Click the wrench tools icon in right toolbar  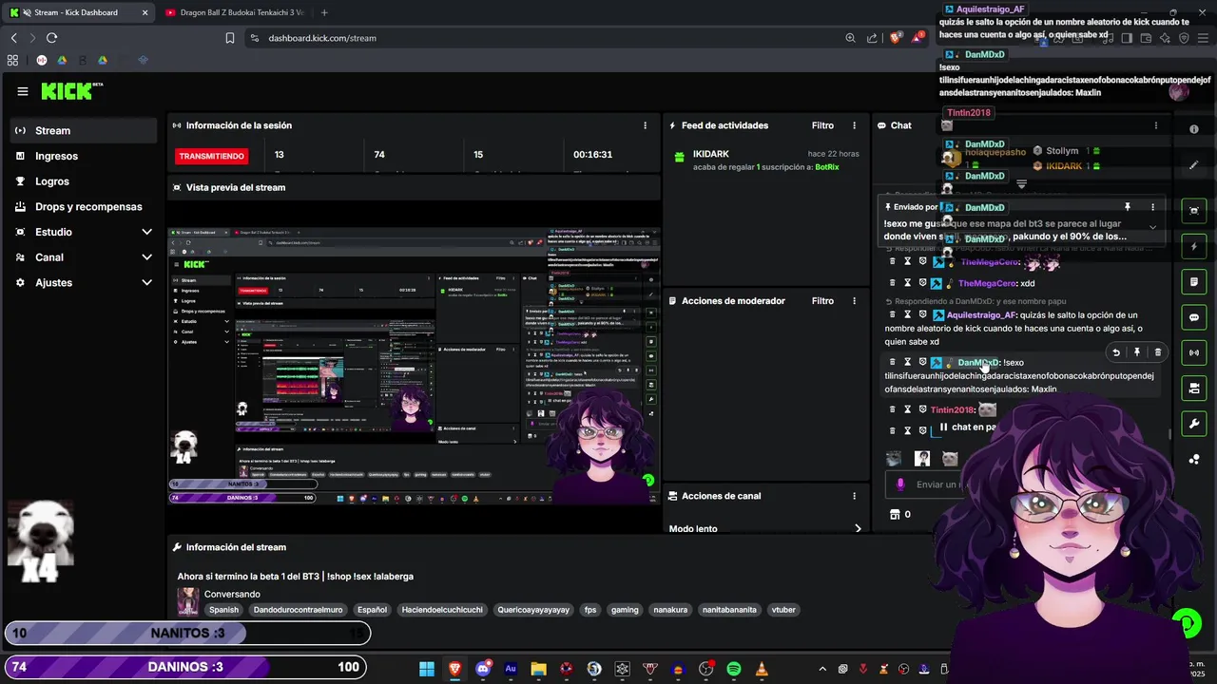tap(1194, 423)
